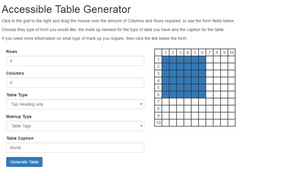Select grid cell at row 6, column 6
This screenshot has height=176, width=300.
[202, 94]
